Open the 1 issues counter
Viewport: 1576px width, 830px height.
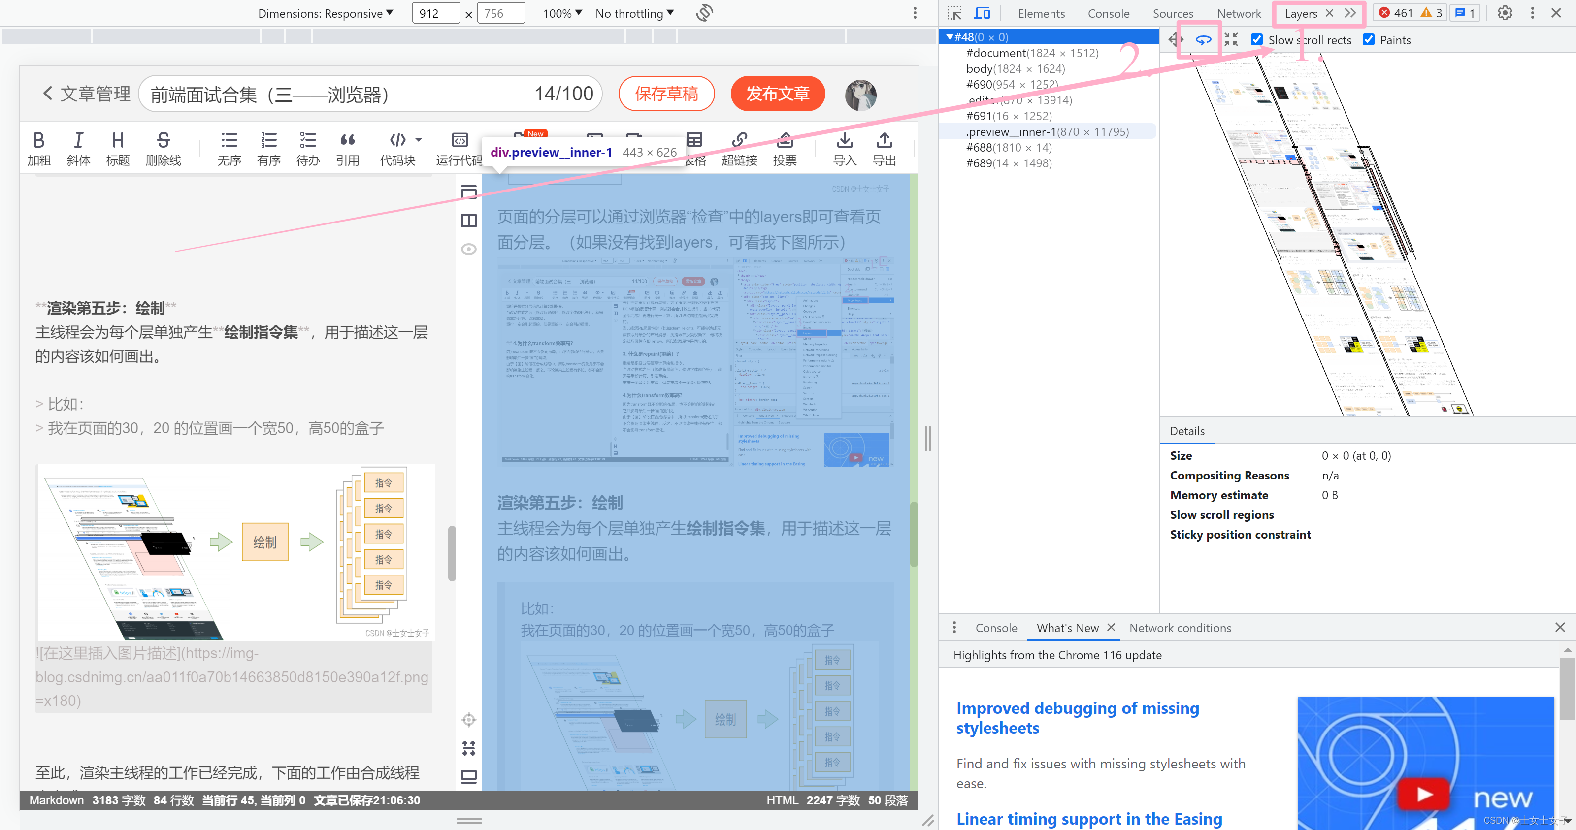pos(1465,13)
